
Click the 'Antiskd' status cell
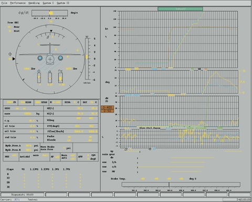point(34,157)
